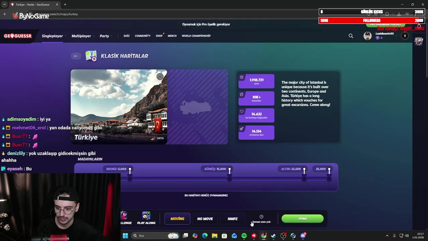Click the LushBeach493 profile avatar
428x241 pixels.
[367, 36]
